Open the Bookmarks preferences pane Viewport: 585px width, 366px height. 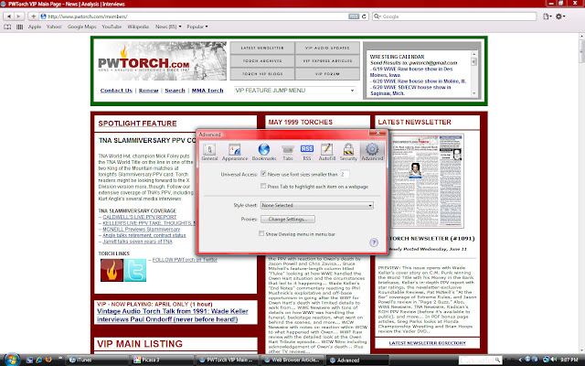tap(264, 152)
